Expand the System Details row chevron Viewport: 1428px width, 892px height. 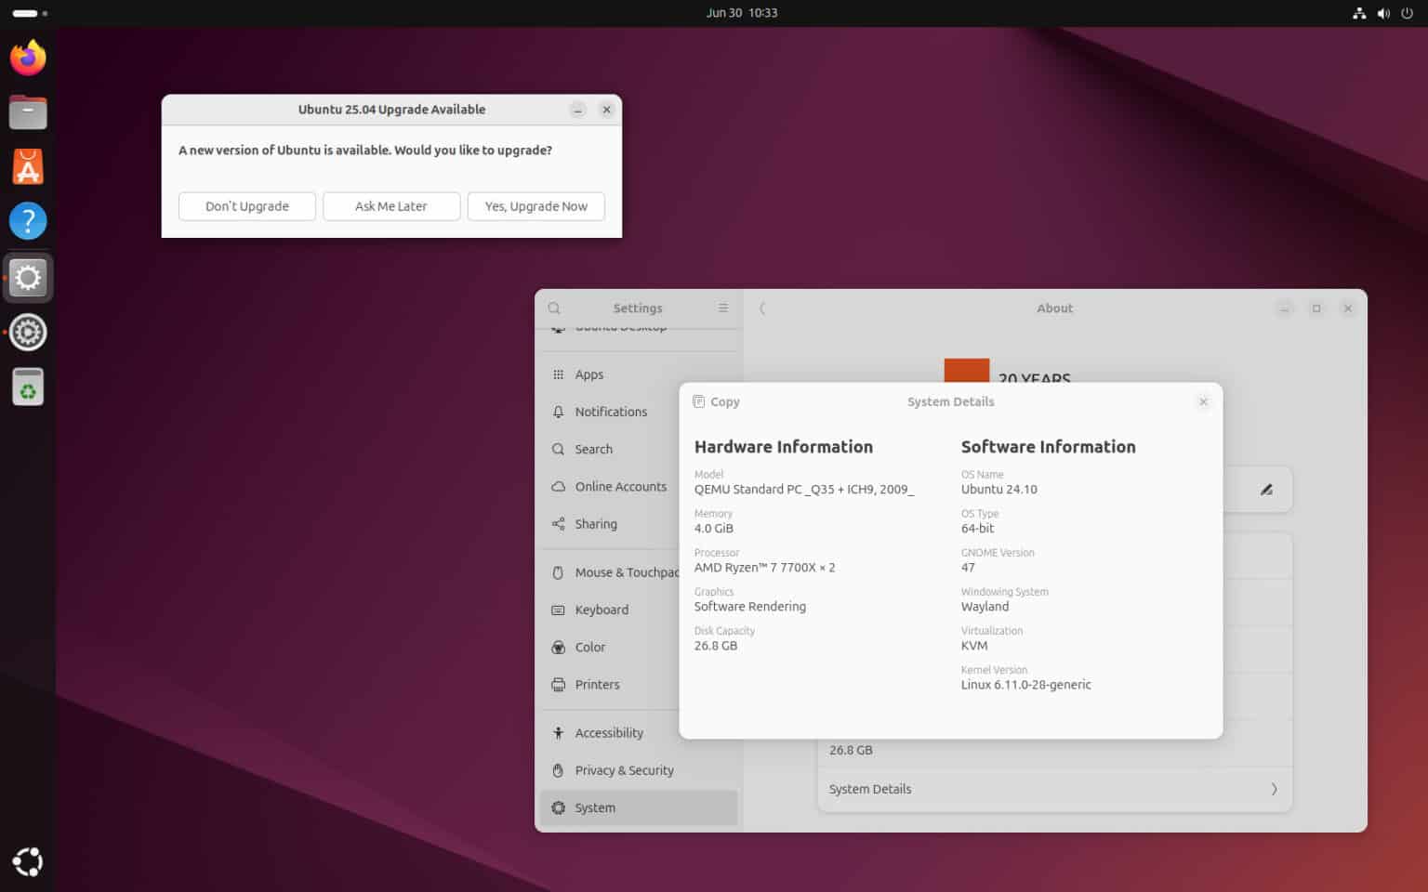(x=1274, y=788)
